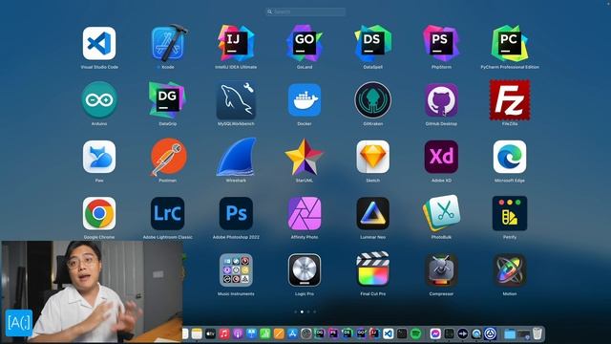Open GitHub Desktop
611x344 pixels.
441,99
